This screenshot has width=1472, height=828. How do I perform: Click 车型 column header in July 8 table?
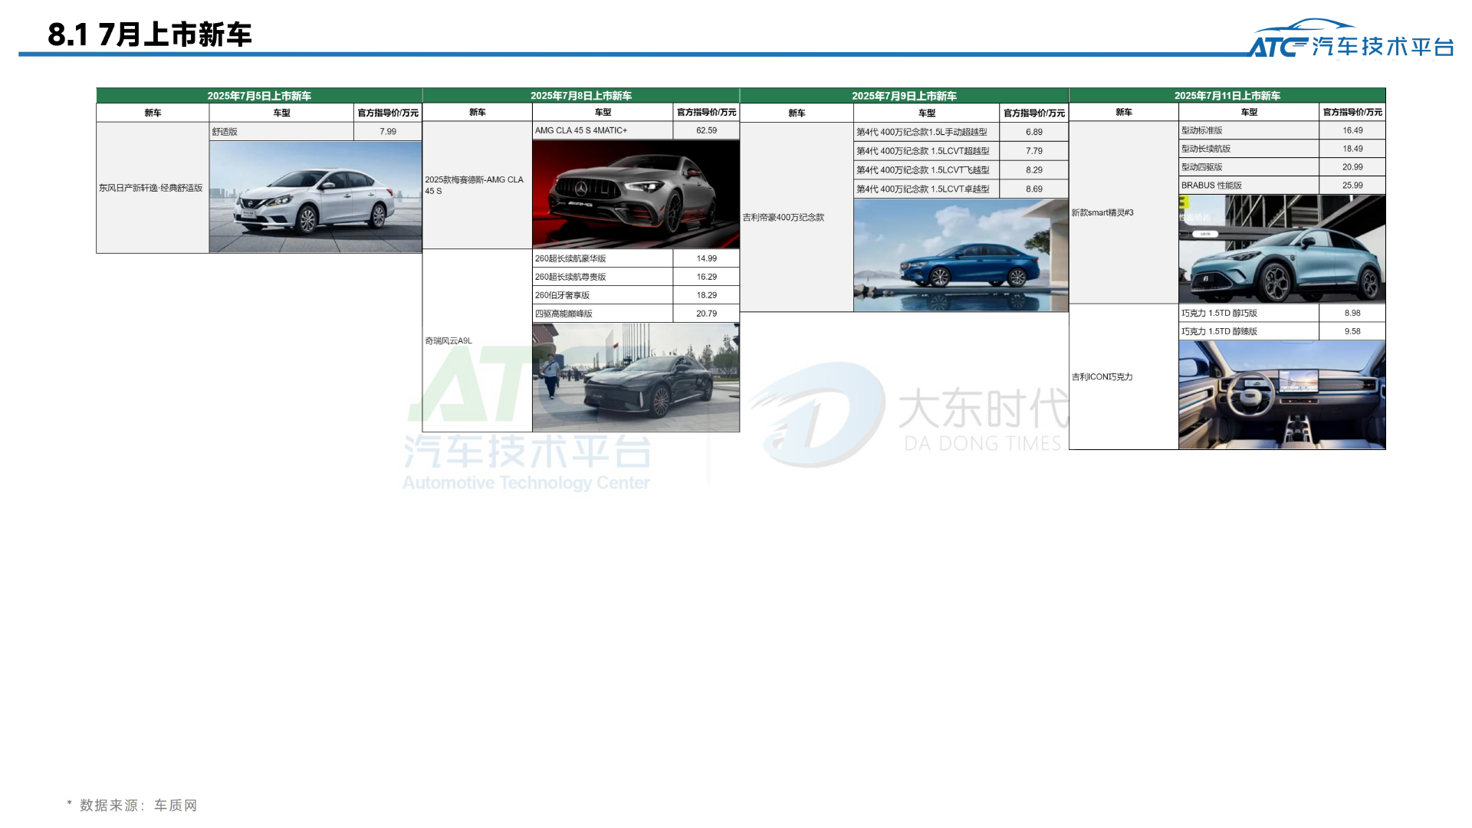pyautogui.click(x=603, y=112)
